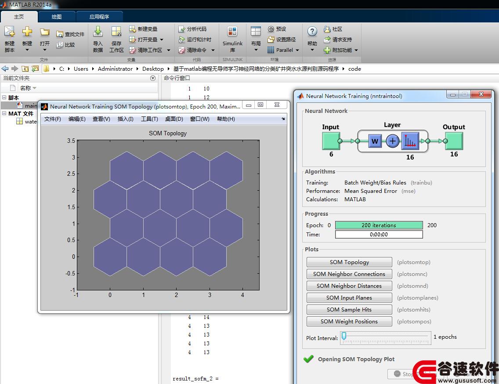Open View menu in figure window
Image resolution: width=499 pixels, height=384 pixels.
[101, 119]
